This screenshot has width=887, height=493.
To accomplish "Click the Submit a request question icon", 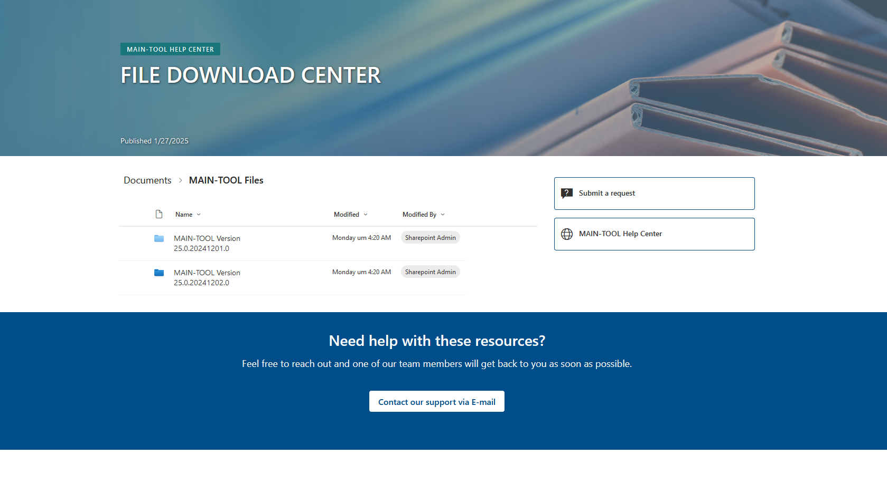I will tap(567, 194).
